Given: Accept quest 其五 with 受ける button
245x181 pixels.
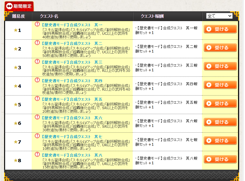Looking at the screenshot, I should pyautogui.click(x=220, y=104).
